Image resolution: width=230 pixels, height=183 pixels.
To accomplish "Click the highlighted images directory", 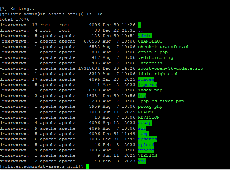I will (146, 79).
